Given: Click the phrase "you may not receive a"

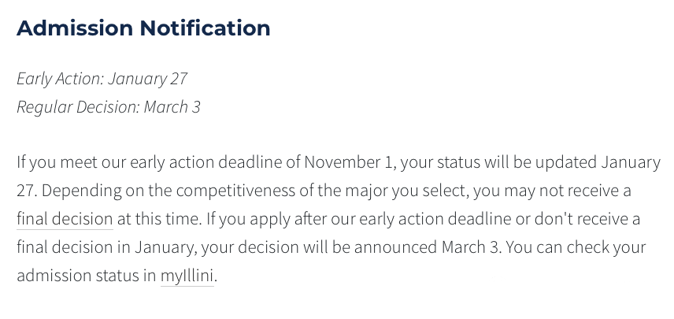Looking at the screenshot, I should (552, 191).
